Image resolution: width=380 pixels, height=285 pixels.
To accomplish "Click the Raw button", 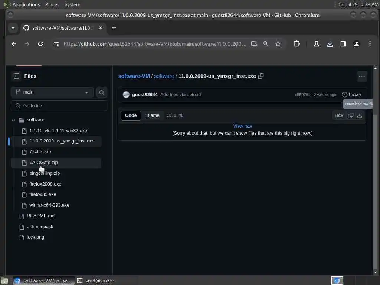I will 339,115.
